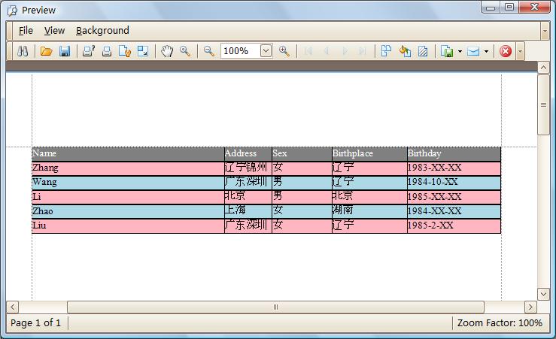Click the Send via E-mail envelope icon
Viewport: 556px width, 339px height.
(x=473, y=51)
